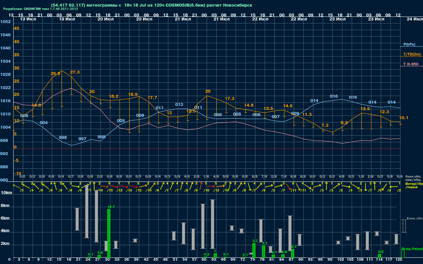Click the 'Разработано: СИБНИГМИ' credit line
This screenshot has width=423, height=264.
[x=41, y=9]
